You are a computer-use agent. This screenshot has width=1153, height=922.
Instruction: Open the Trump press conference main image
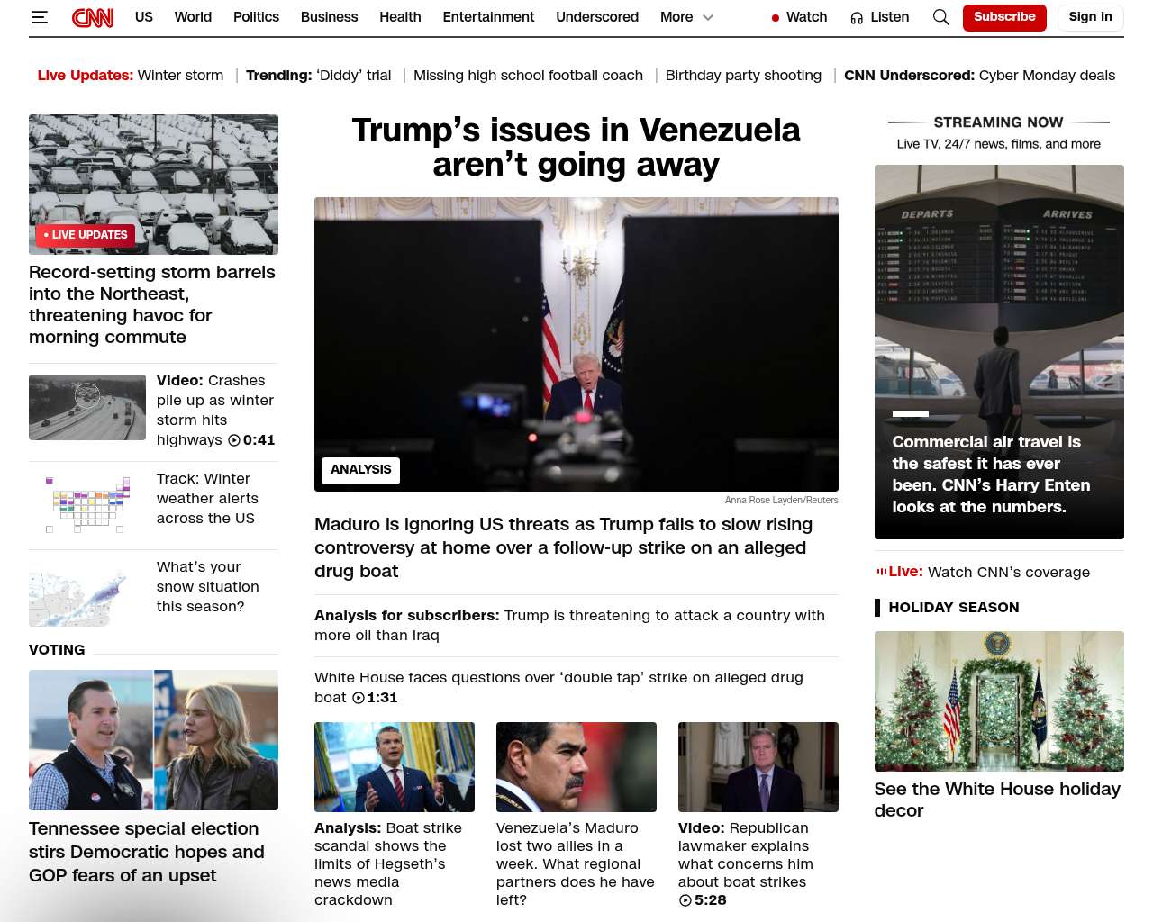pos(576,344)
